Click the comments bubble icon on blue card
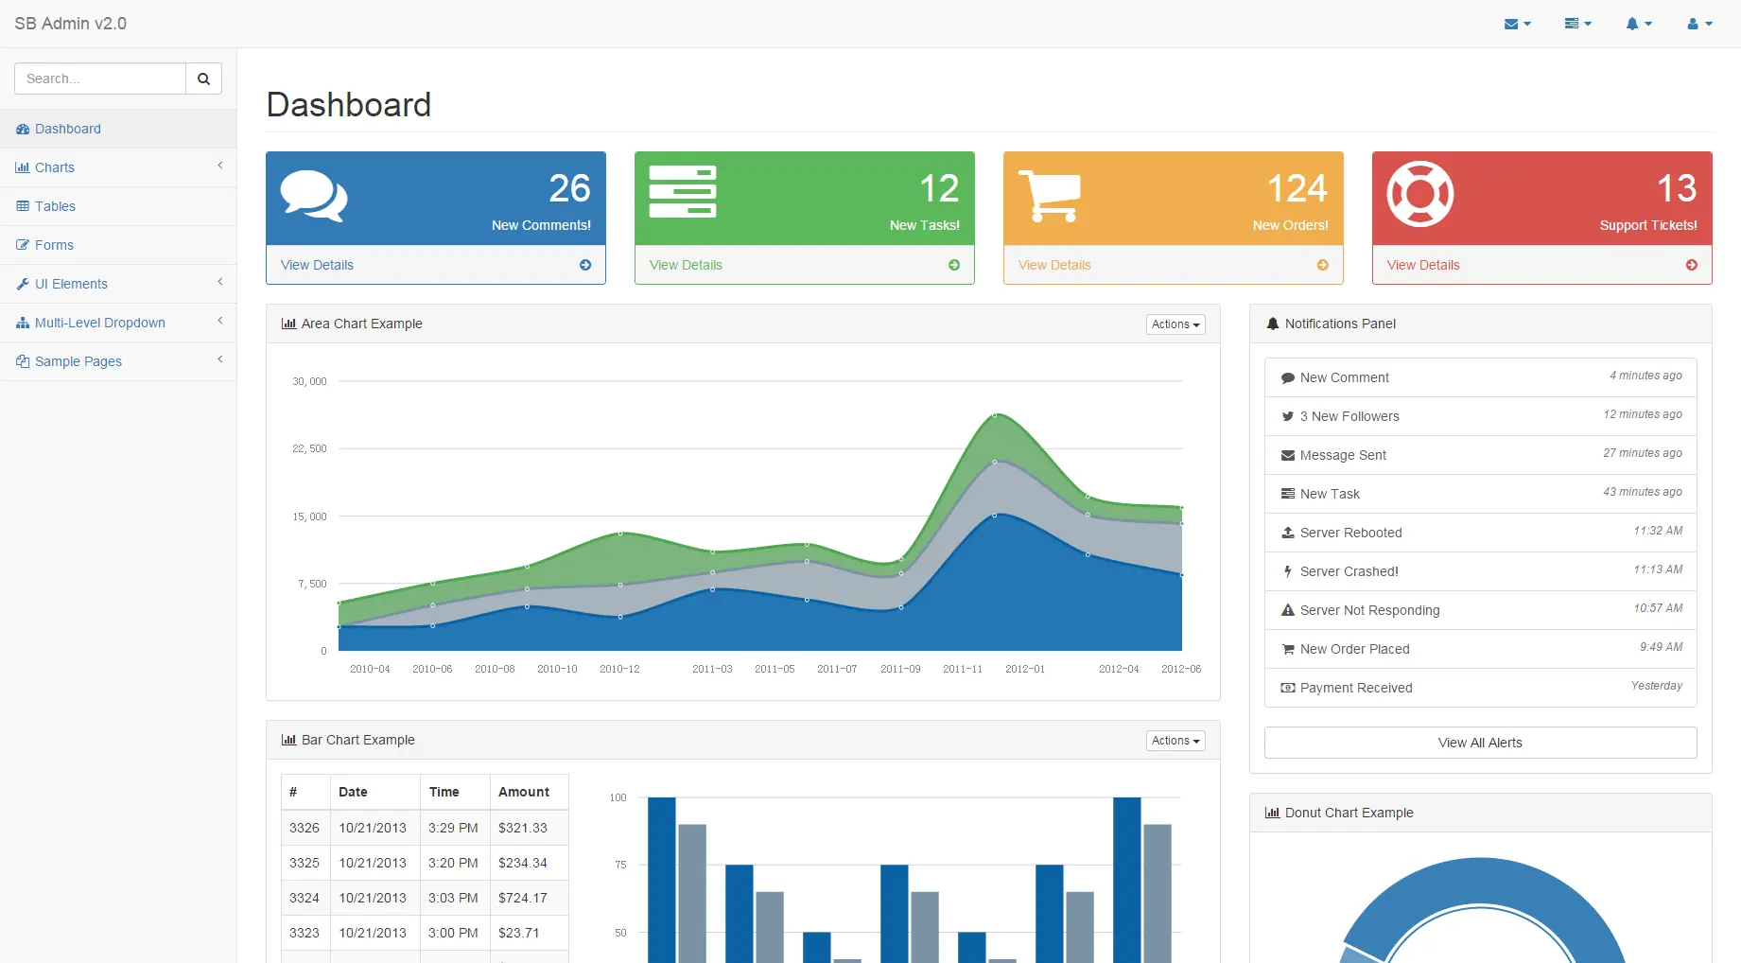 click(314, 196)
